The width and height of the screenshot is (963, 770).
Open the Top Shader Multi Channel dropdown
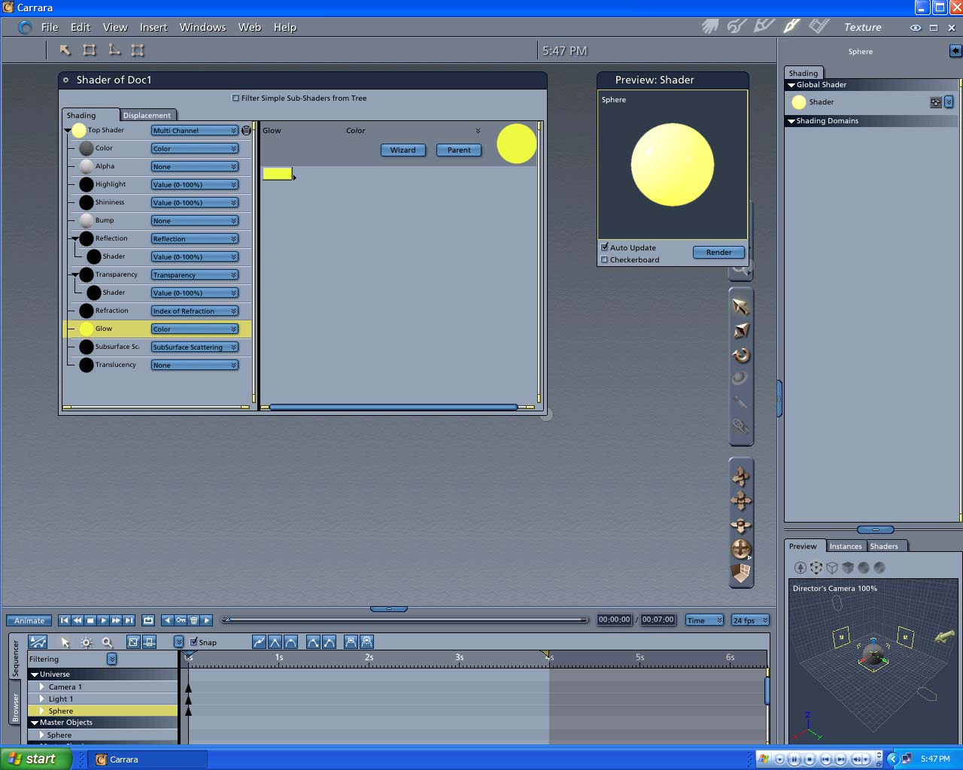click(195, 130)
